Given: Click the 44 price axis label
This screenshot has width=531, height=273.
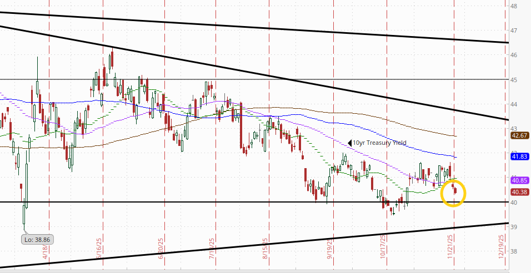Looking at the screenshot, I should pos(514,104).
